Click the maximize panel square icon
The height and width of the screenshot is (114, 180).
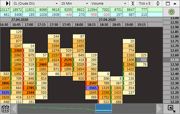[x=168, y=3]
